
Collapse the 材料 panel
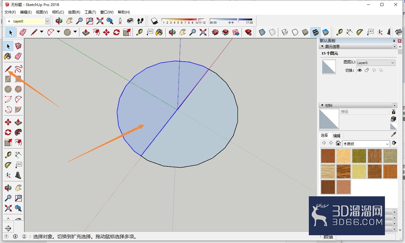point(322,105)
